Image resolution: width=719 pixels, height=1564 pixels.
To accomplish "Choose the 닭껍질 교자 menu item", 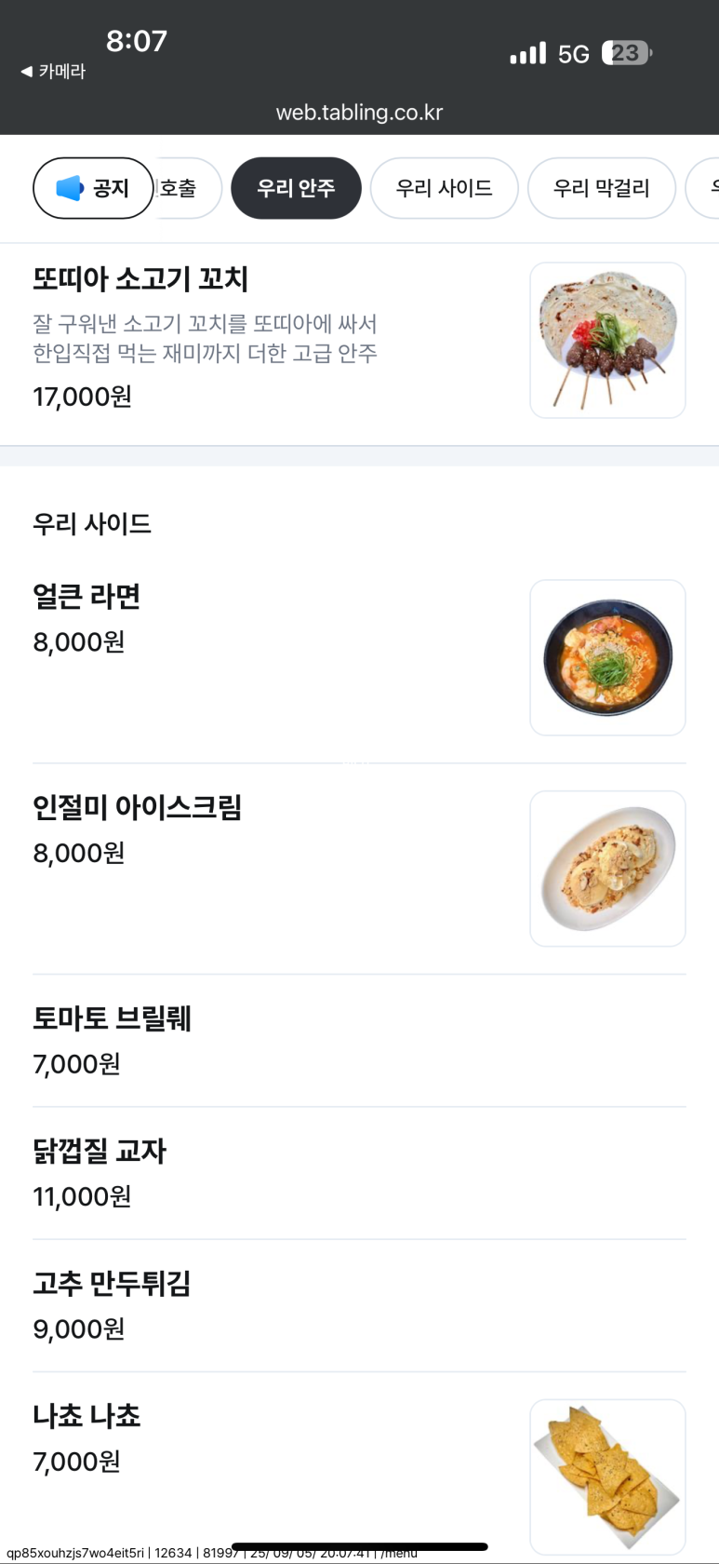I will coord(100,1152).
